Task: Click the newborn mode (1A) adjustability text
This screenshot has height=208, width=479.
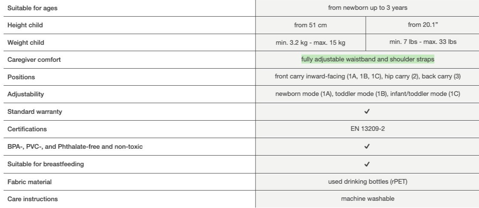Action: coord(367,94)
